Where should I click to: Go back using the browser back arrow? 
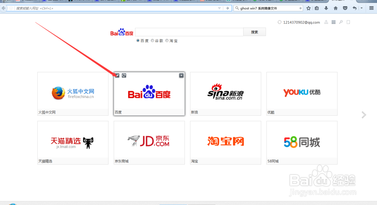tap(3, 8)
